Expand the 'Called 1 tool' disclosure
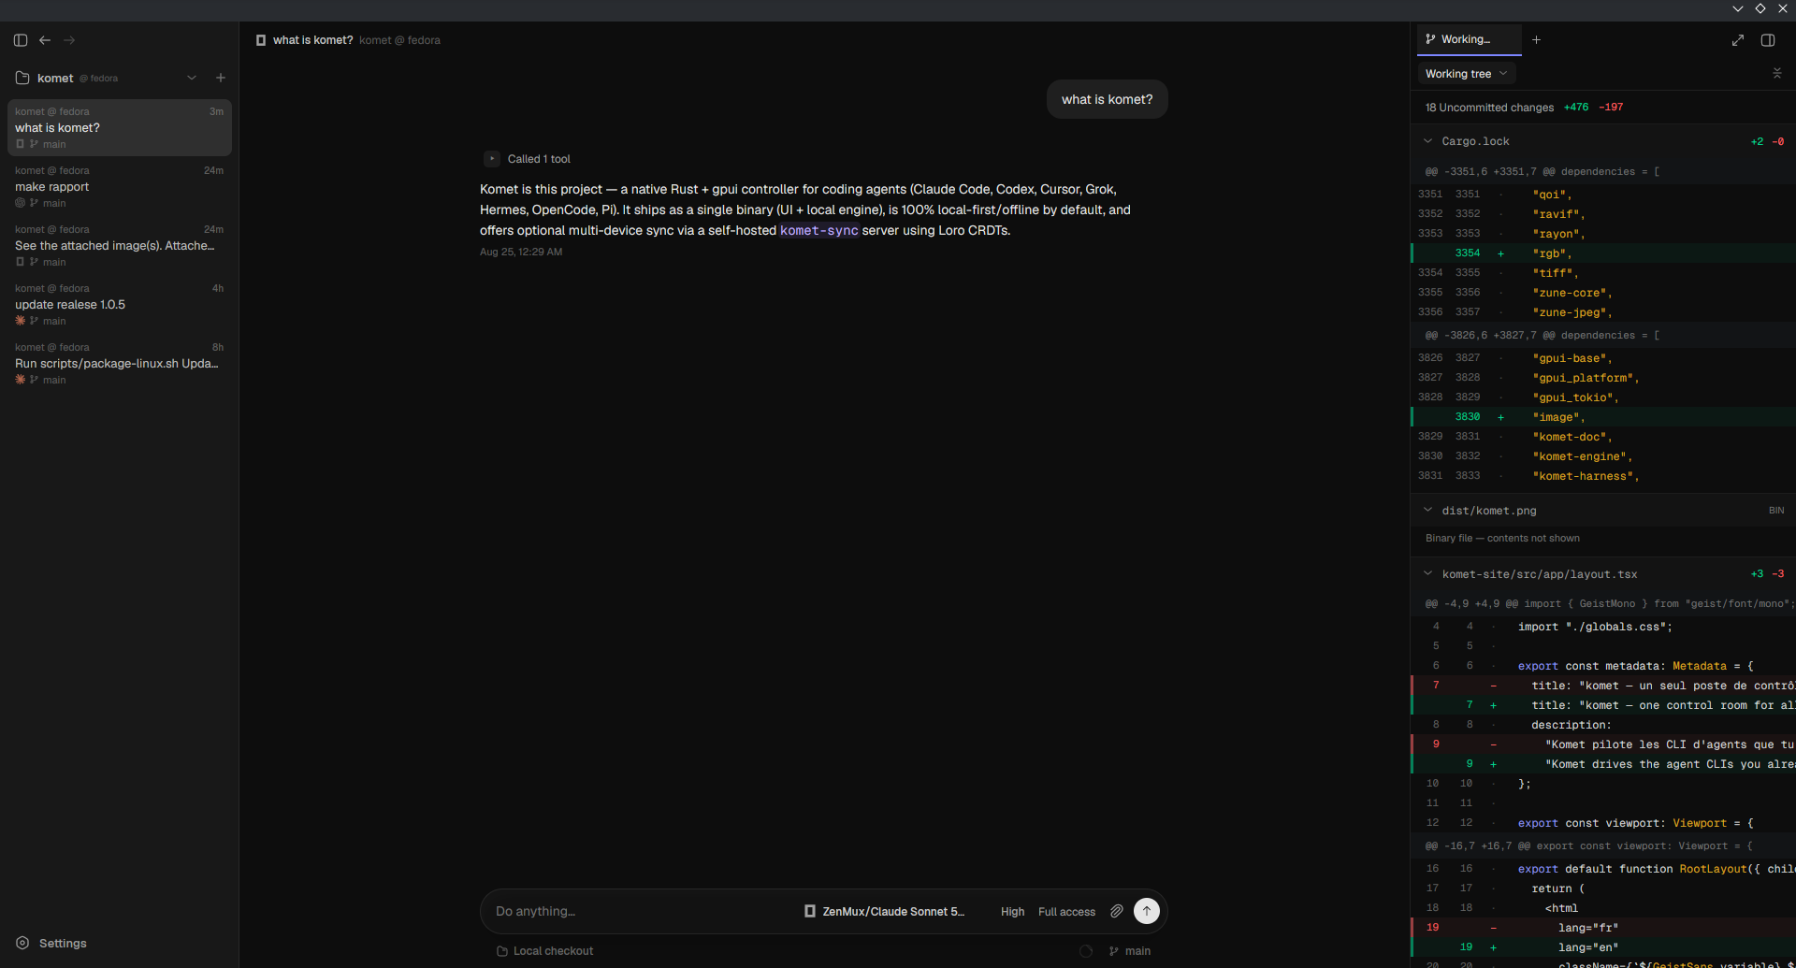The height and width of the screenshot is (968, 1796). [492, 159]
